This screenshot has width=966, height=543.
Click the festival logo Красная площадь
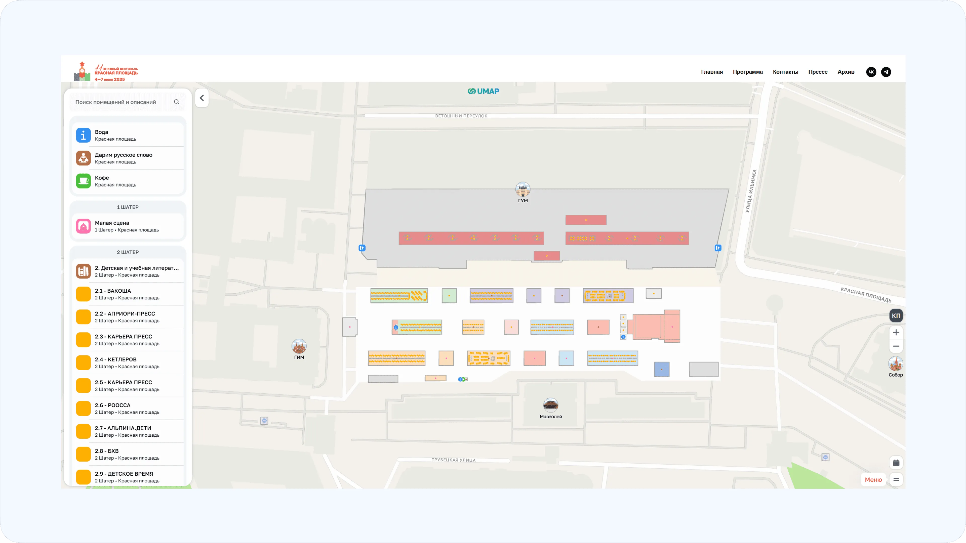click(106, 71)
